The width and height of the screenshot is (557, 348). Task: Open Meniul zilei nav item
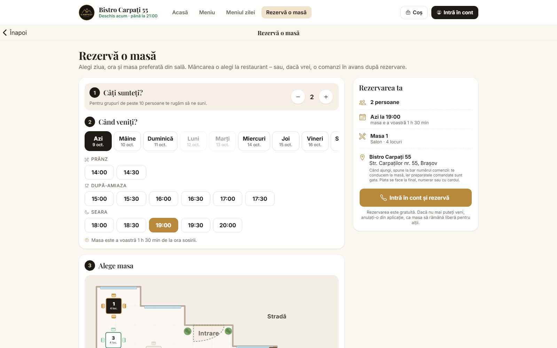click(x=241, y=13)
